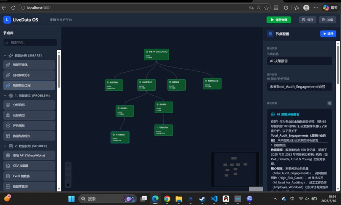The image size is (341, 205).
Task: Click the node config gear icon in 节点配置 header
Action: pos(270,34)
